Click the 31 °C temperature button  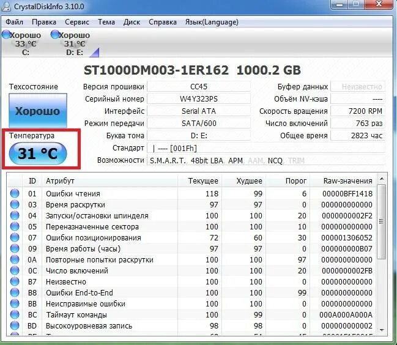click(38, 154)
